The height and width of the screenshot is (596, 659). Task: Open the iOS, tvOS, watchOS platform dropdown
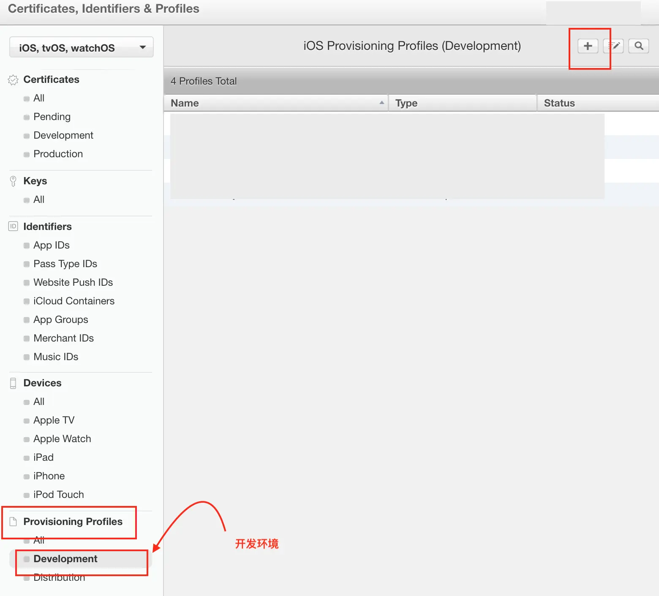[82, 47]
